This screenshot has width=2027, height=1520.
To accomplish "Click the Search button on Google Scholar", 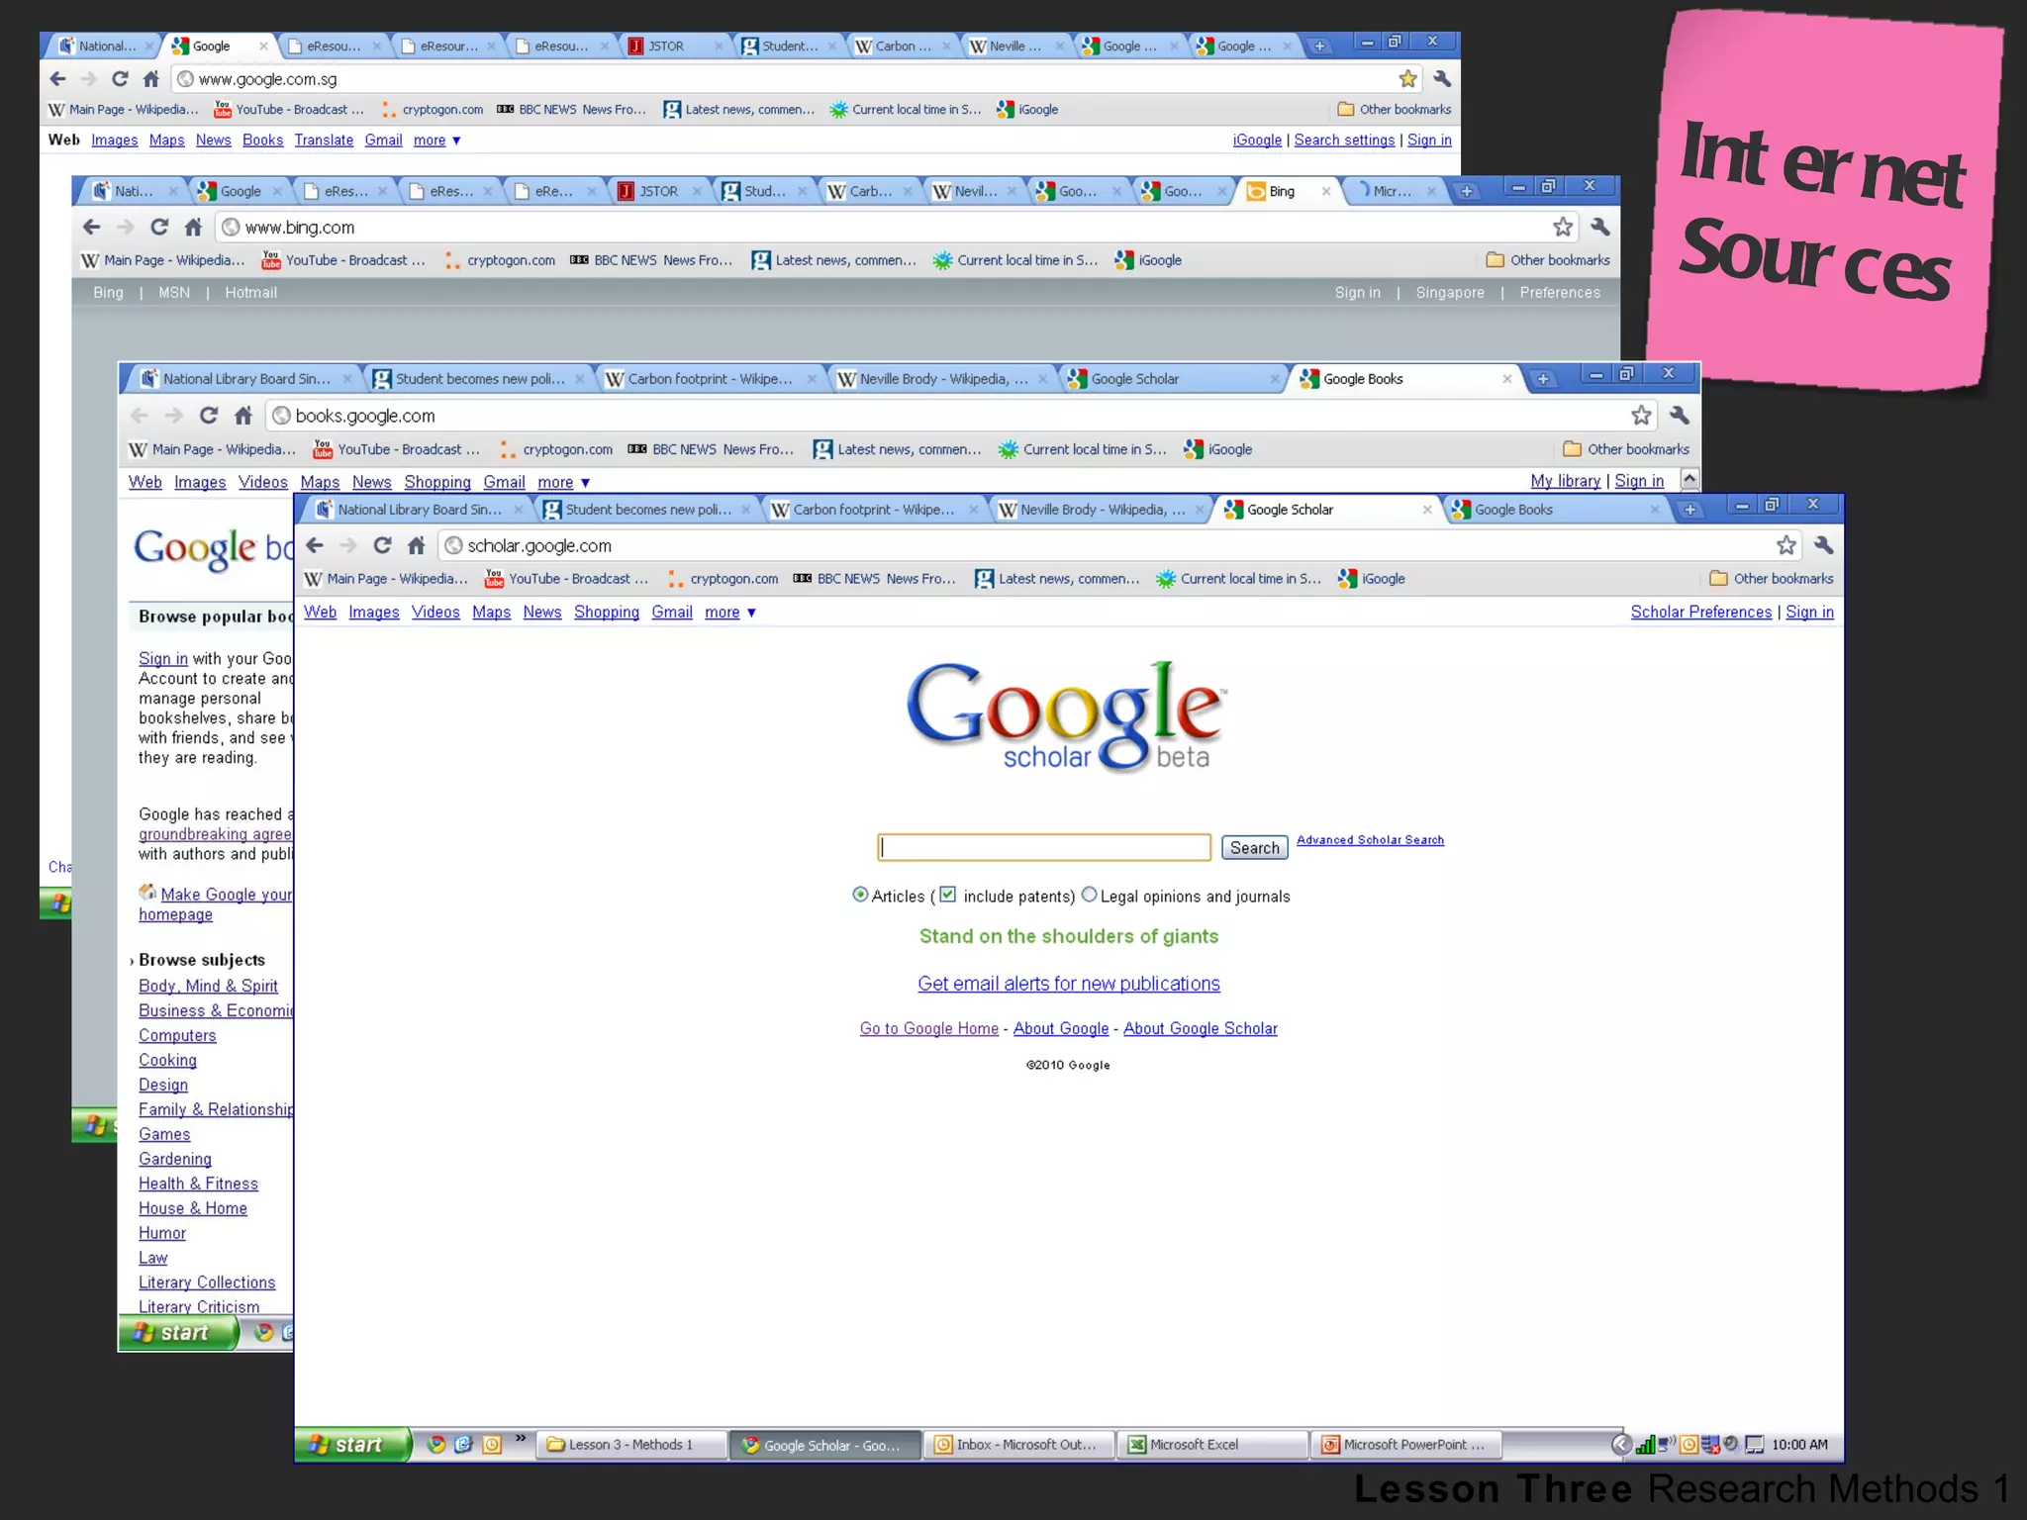I will coord(1254,848).
